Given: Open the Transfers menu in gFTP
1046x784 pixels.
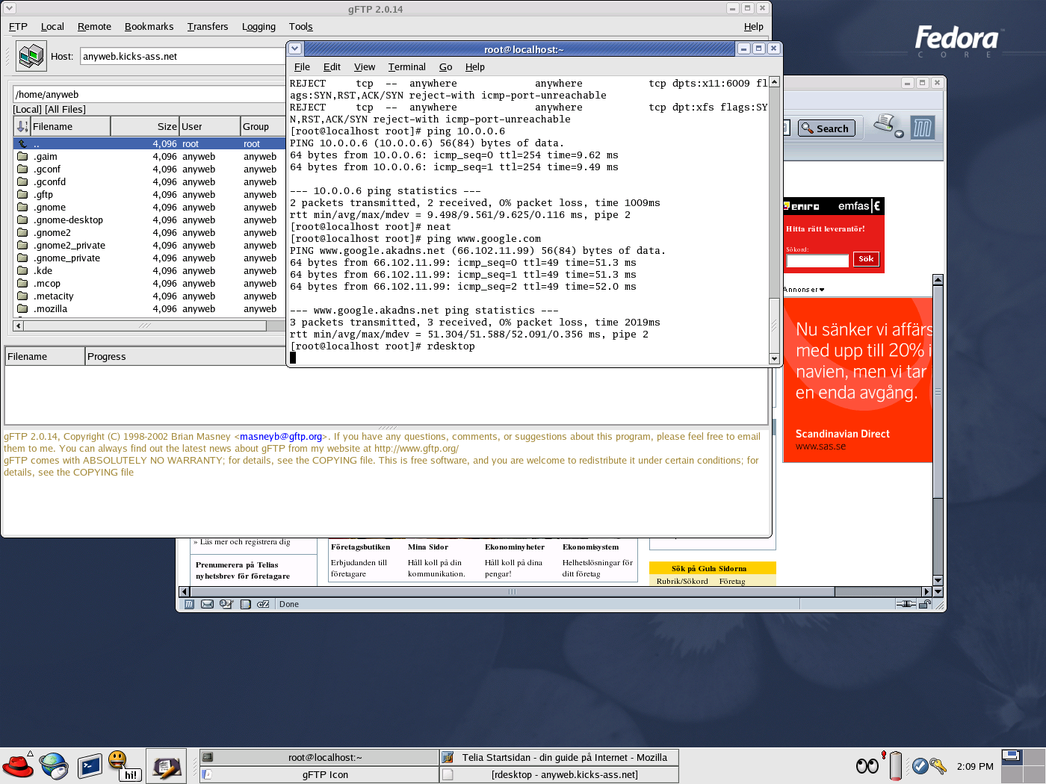Looking at the screenshot, I should (208, 26).
